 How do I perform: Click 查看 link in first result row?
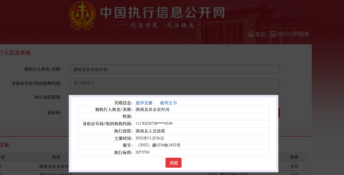(294, 167)
